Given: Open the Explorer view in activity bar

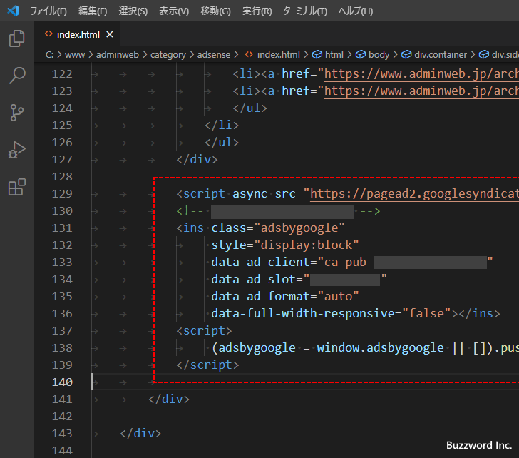Looking at the screenshot, I should (x=16, y=39).
